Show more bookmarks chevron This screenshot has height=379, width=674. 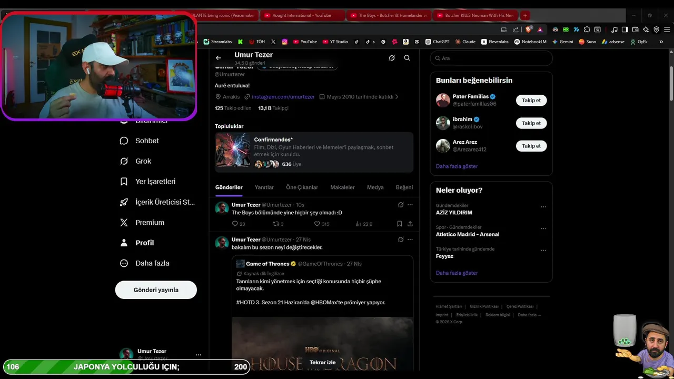[x=661, y=42]
